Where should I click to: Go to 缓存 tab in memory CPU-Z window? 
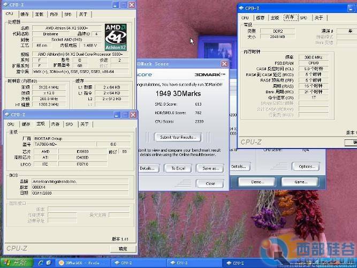pos(260,18)
